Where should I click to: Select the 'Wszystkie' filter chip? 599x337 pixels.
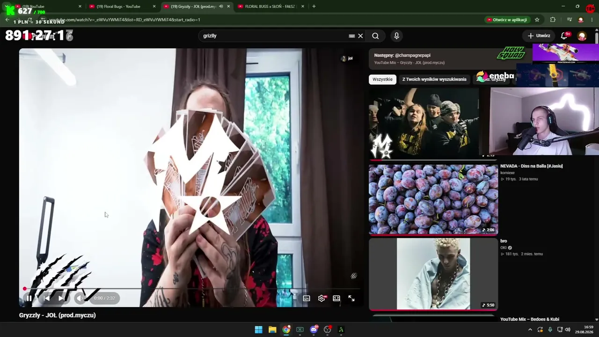pos(382,79)
